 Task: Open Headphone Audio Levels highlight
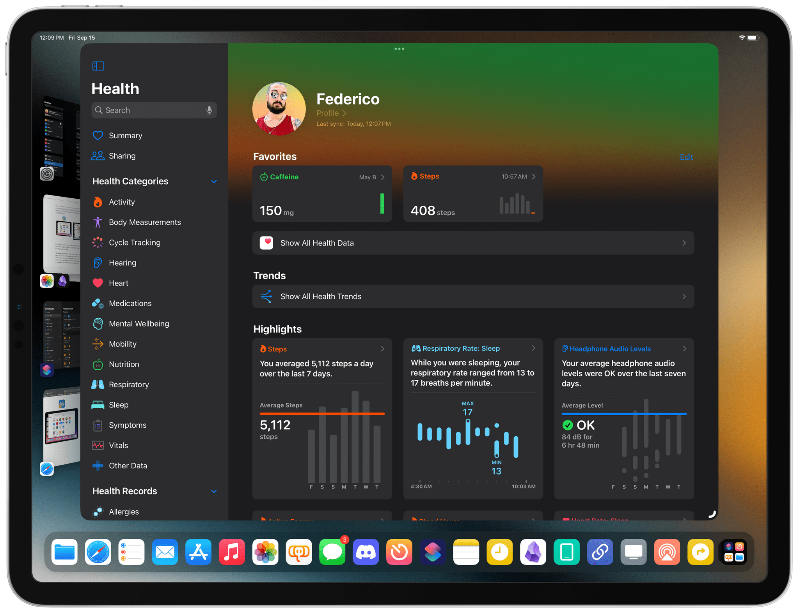pyautogui.click(x=624, y=419)
